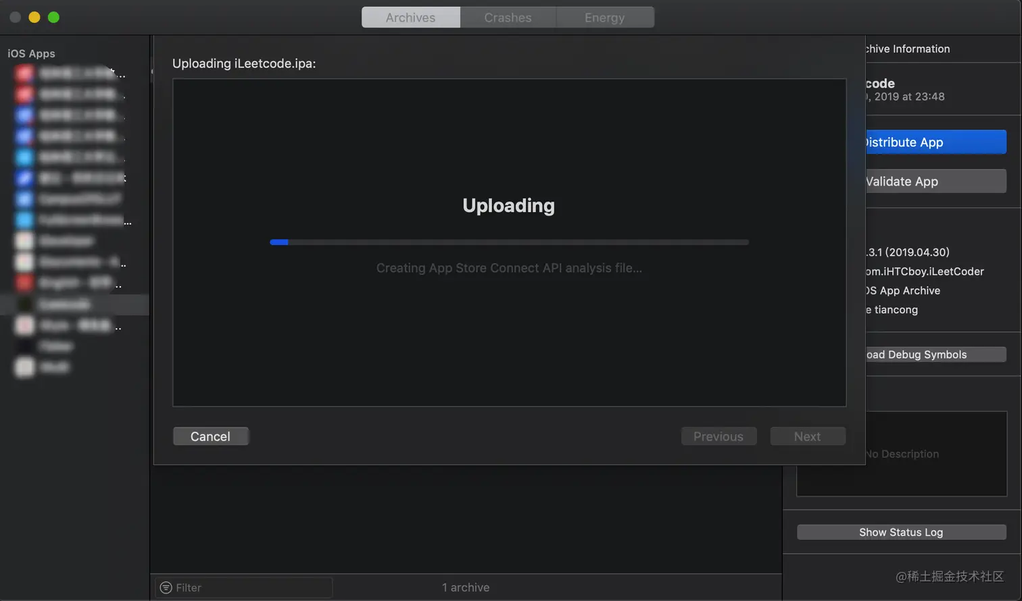Click the Validate App button
The height and width of the screenshot is (601, 1022).
(935, 181)
